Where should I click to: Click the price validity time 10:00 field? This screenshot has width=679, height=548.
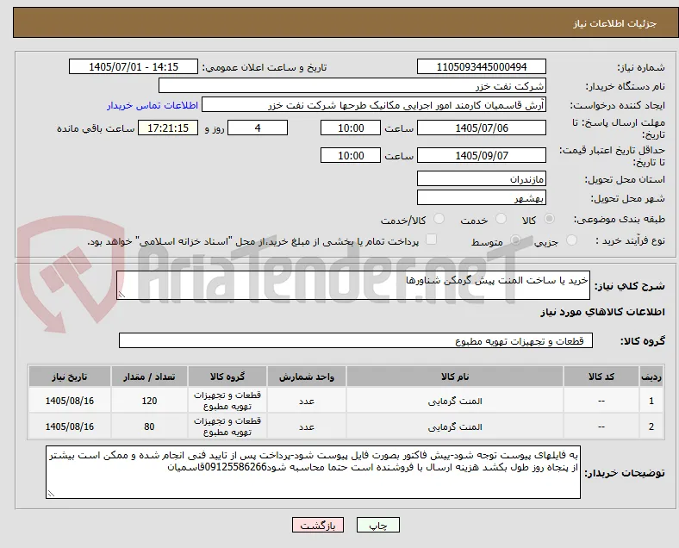[x=351, y=155]
